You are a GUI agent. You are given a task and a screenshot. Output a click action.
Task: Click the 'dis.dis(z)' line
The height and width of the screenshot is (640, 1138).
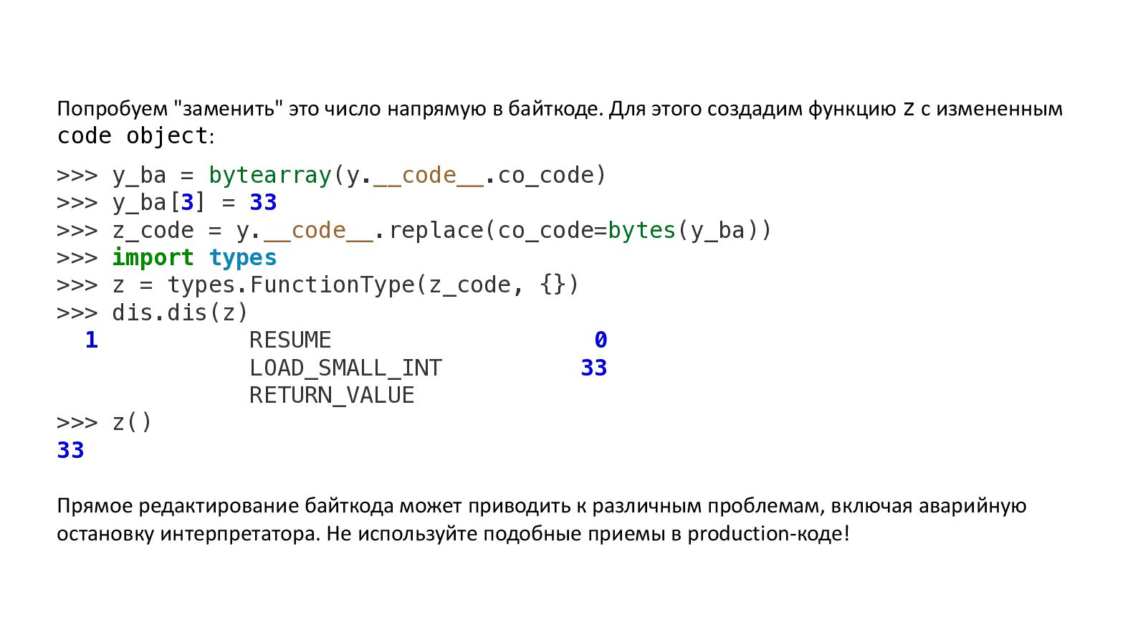pos(153,312)
